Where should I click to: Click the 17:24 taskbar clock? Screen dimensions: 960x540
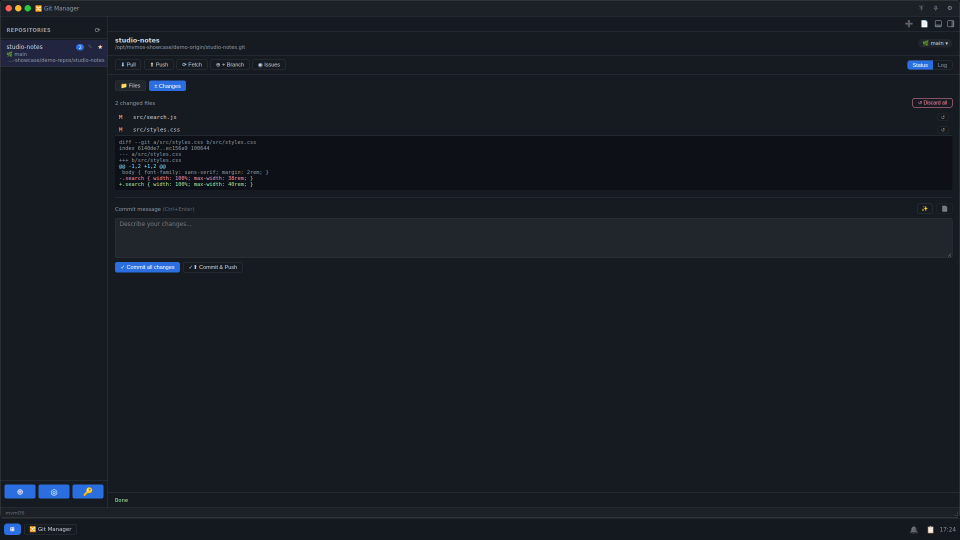947,529
